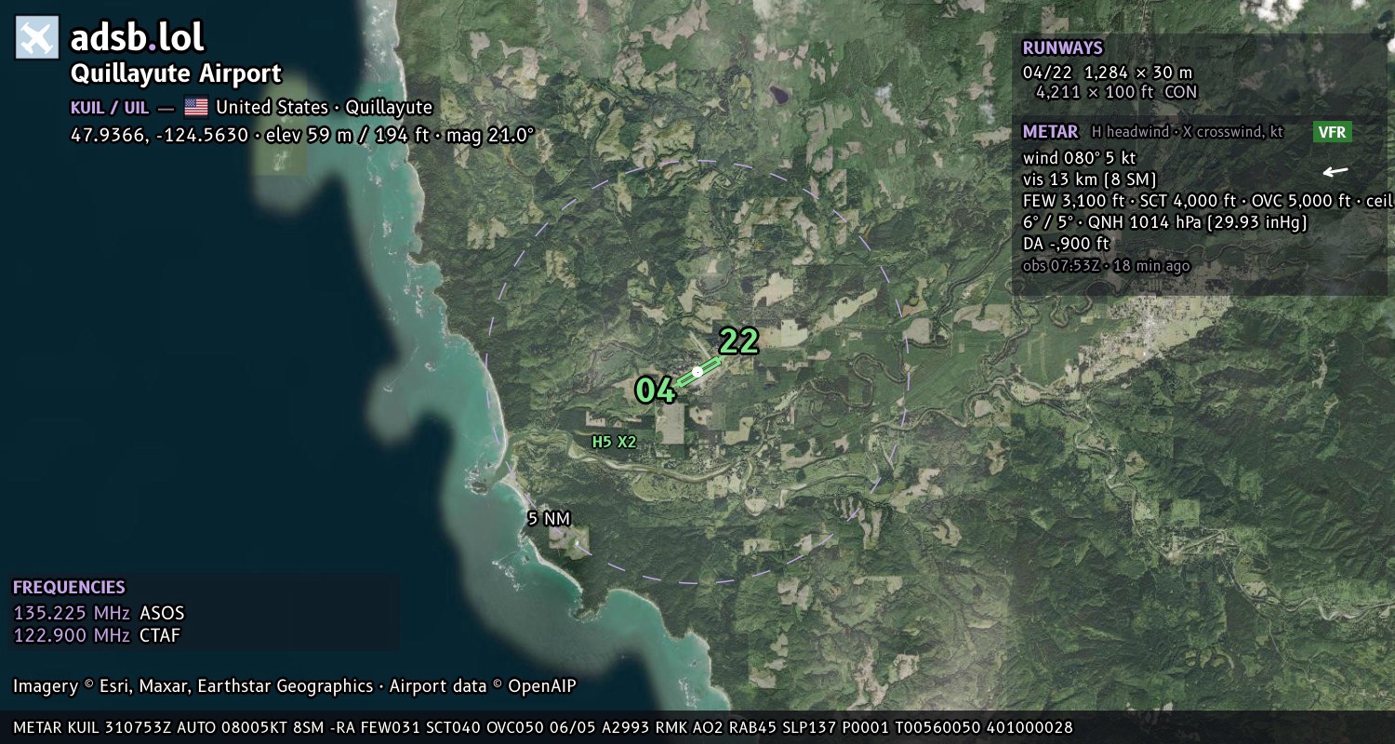Click the 4,211 × 100 ft CON line

[1116, 92]
